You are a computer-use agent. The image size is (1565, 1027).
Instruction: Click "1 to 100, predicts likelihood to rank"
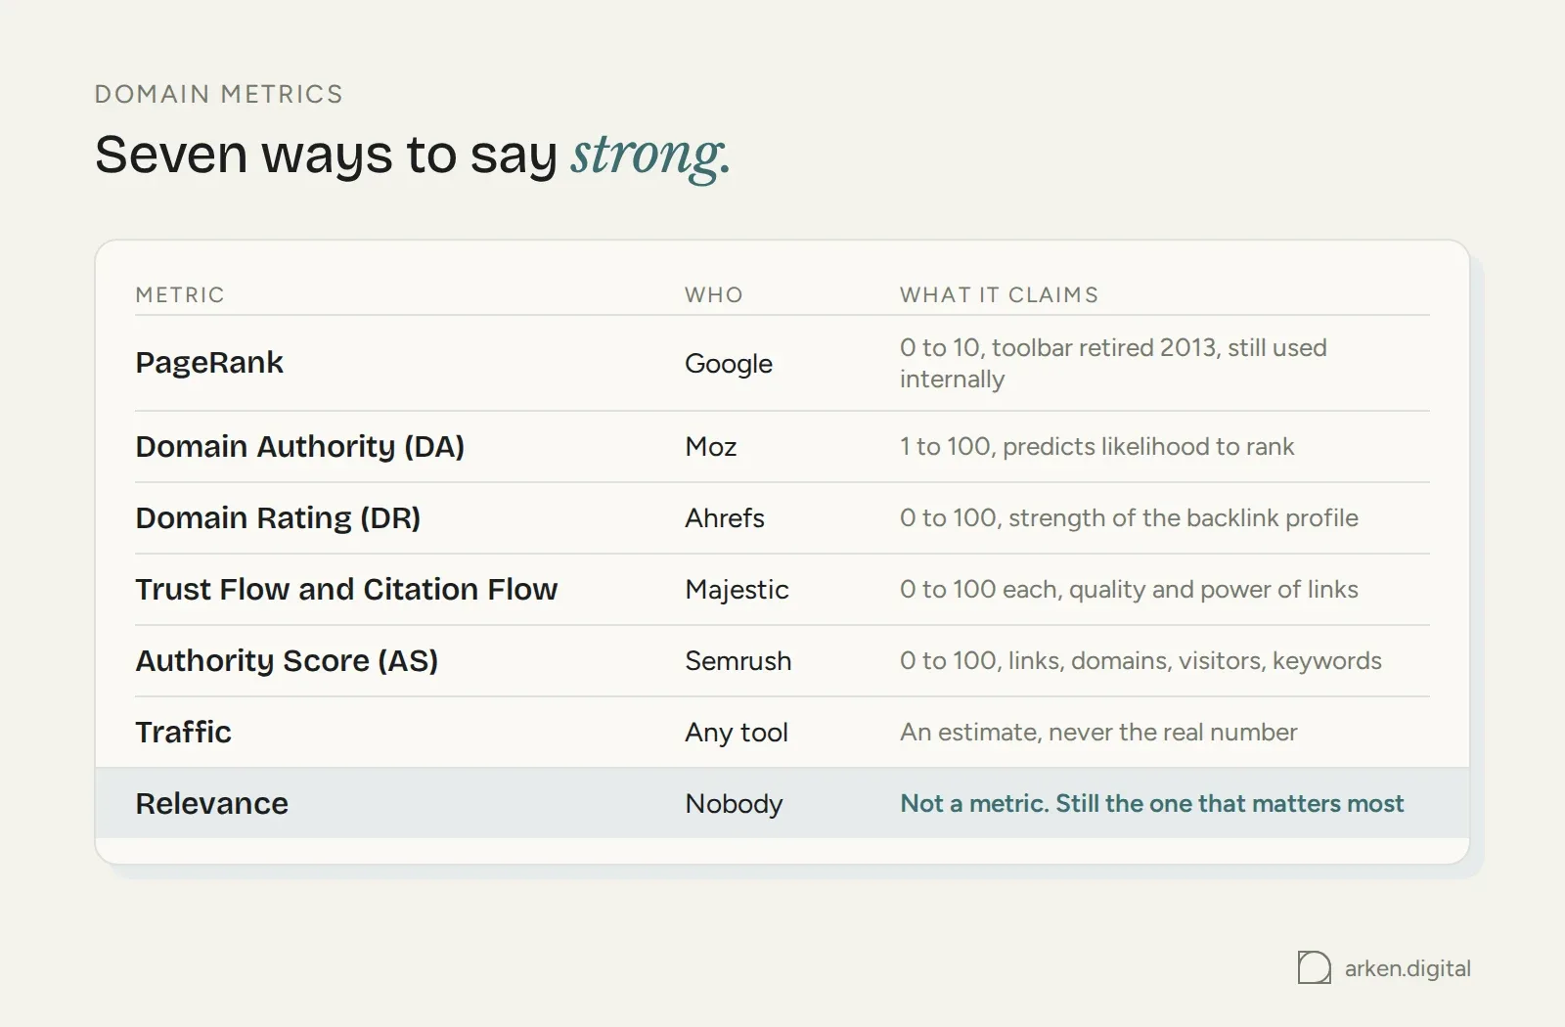(x=1096, y=447)
